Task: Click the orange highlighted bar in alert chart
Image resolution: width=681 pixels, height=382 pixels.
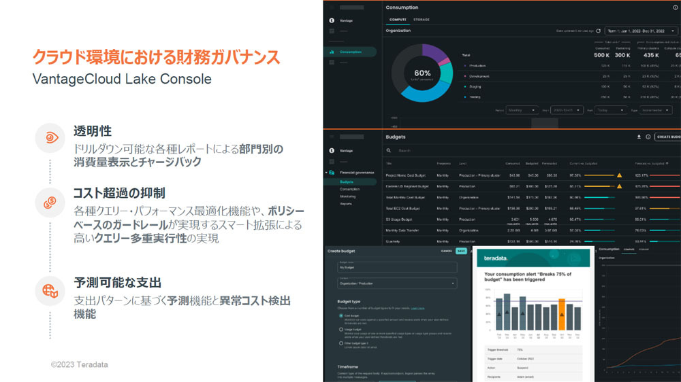Action: 562,314
